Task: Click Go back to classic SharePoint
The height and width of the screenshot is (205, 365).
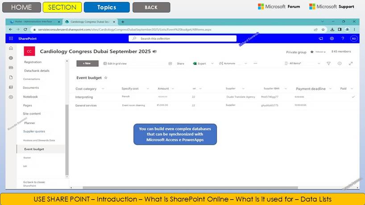Action: point(34,184)
